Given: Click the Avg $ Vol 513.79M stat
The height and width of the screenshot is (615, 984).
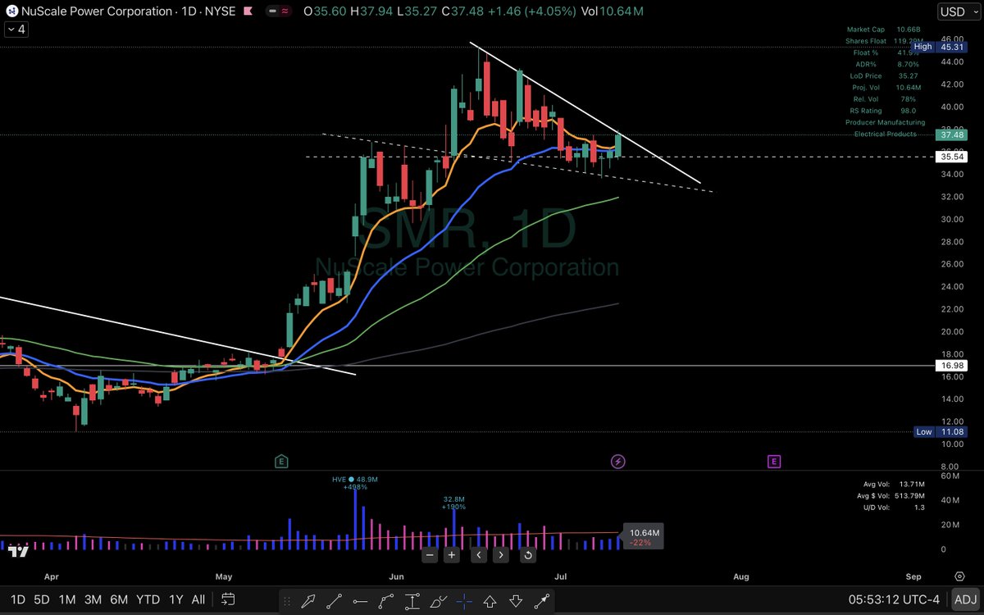Looking at the screenshot, I should (x=889, y=494).
